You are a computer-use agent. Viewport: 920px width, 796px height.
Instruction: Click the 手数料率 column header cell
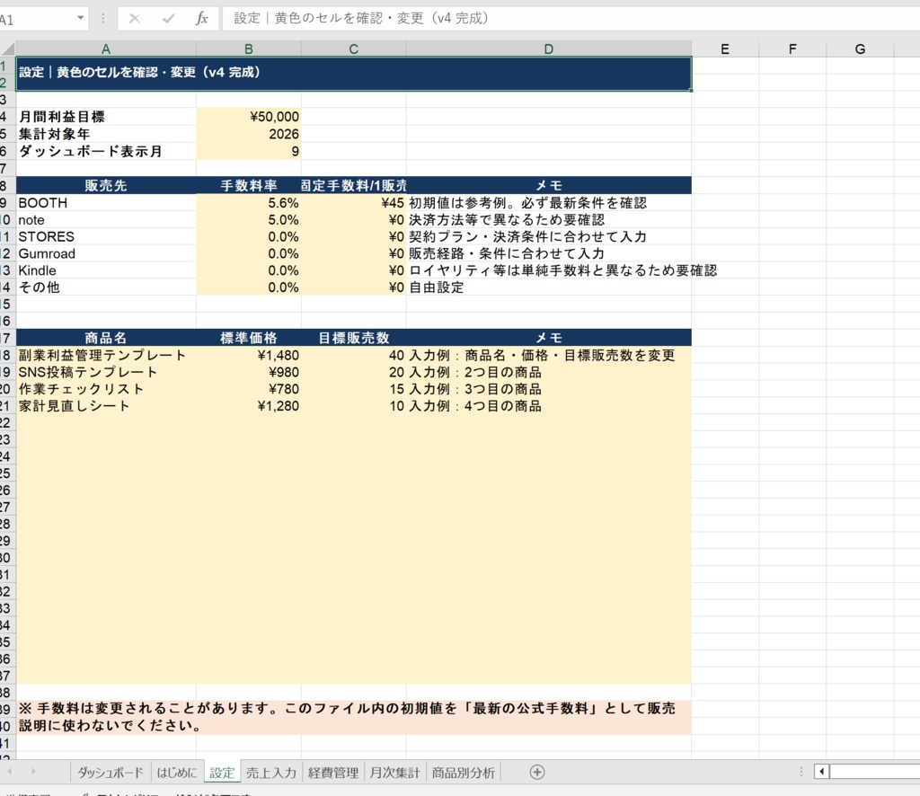click(x=249, y=185)
